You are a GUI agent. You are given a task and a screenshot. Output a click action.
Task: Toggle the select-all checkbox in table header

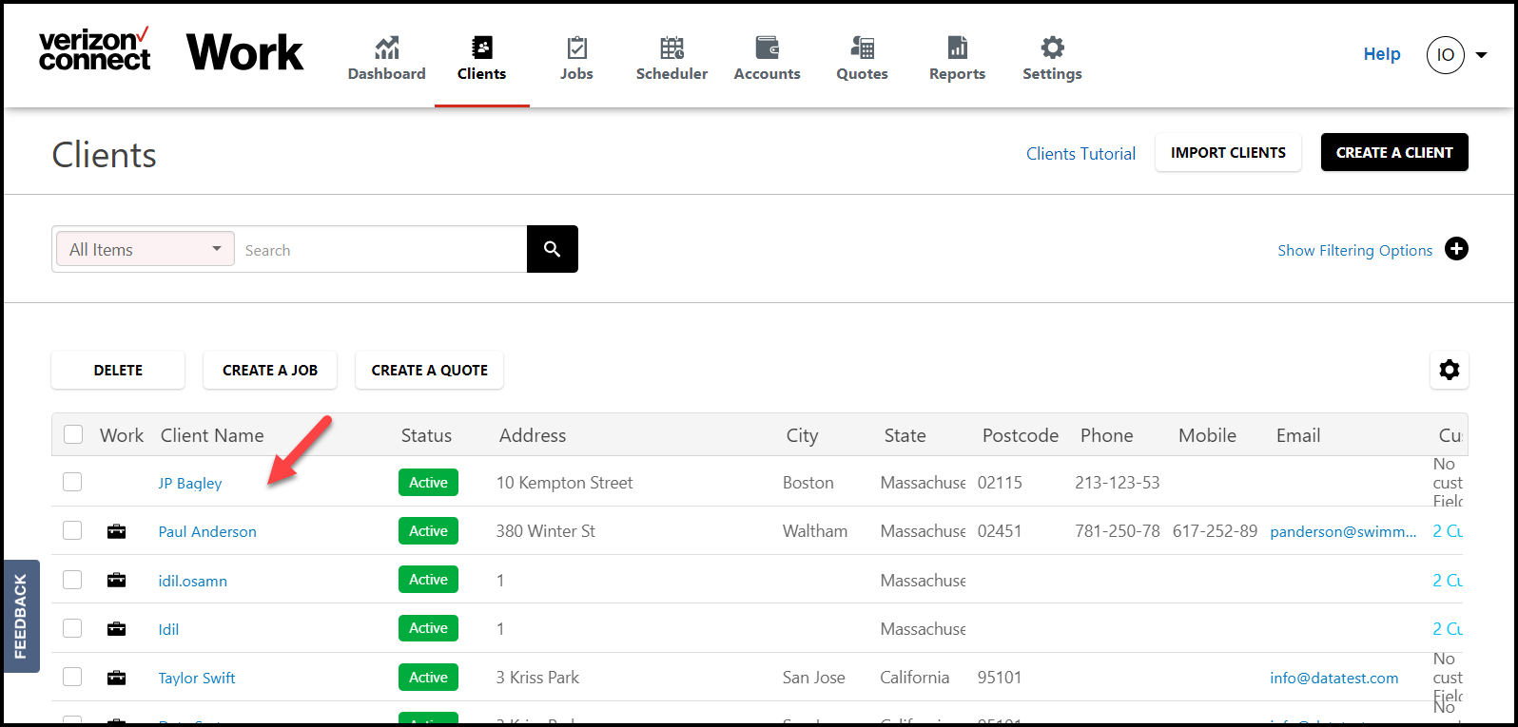73,434
